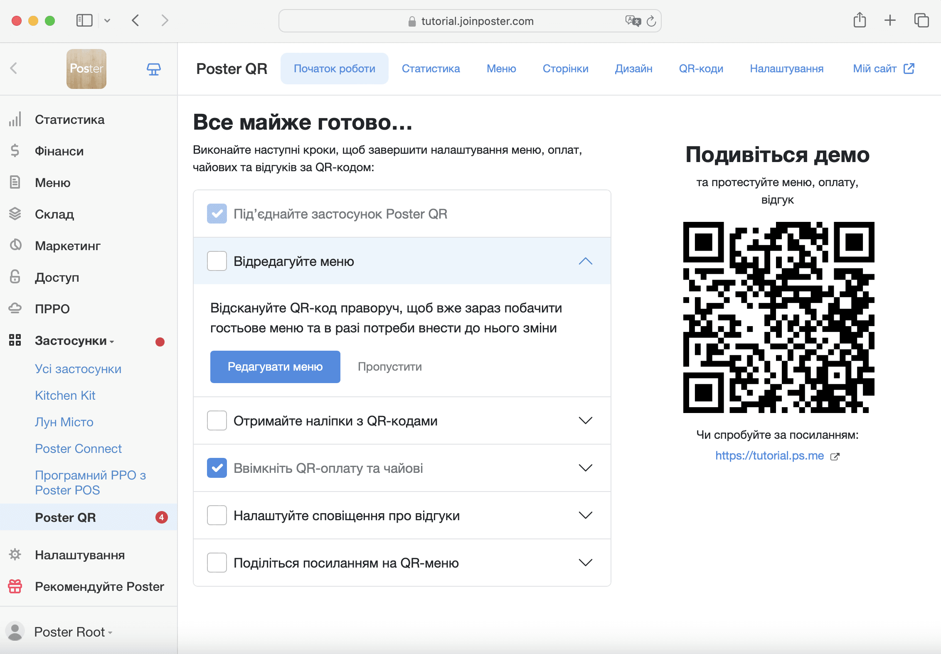Open the QR-коди tab

(x=701, y=69)
